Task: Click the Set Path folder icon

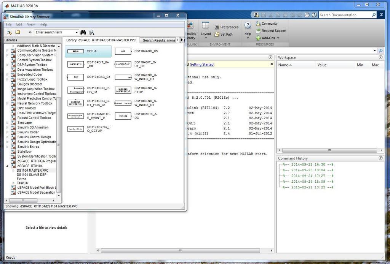Action: (217, 34)
